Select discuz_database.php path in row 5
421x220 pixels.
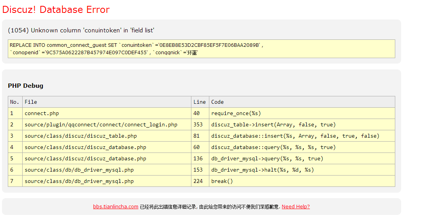coord(106,158)
